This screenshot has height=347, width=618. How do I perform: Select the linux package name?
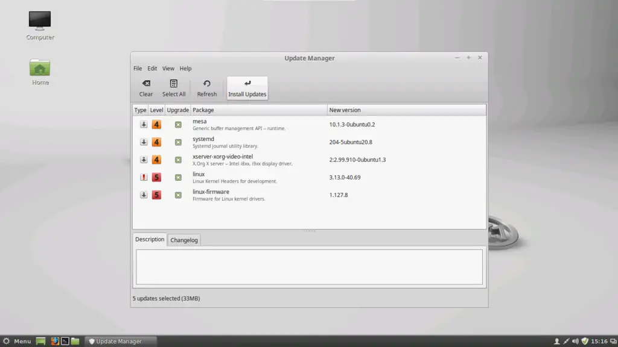pos(199,174)
